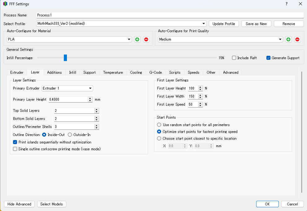Open the PLA material dropdown
307x211 pixels.
pos(69,39)
